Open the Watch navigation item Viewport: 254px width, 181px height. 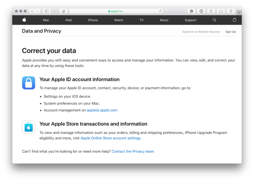click(x=119, y=20)
